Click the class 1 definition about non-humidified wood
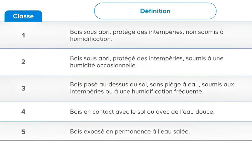252x141 pixels. 147,35
